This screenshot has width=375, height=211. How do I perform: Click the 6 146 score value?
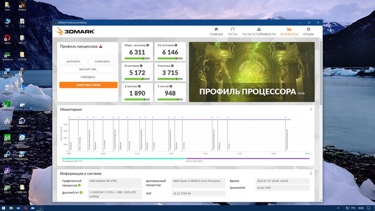click(170, 52)
